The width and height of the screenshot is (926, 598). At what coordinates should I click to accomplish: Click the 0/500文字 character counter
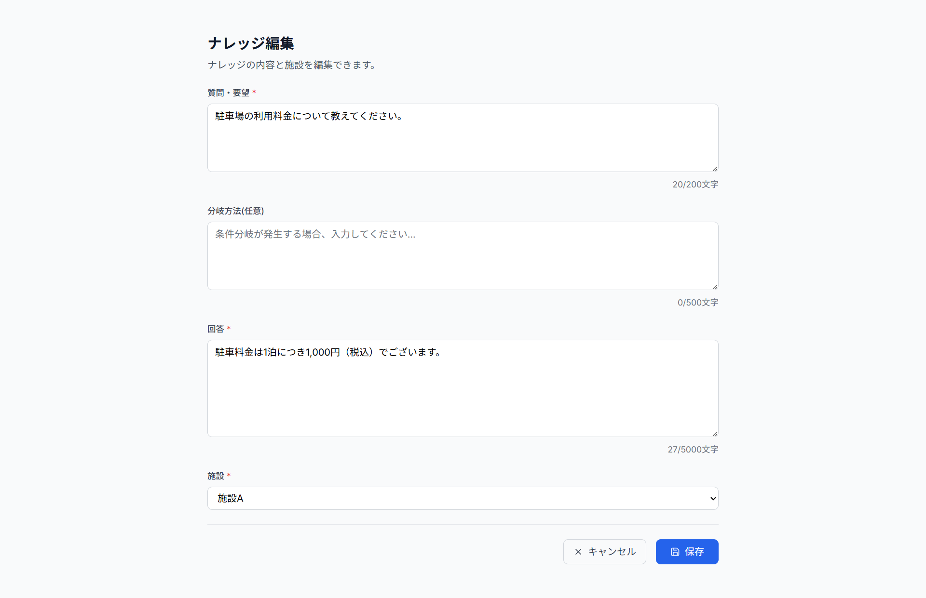(x=698, y=302)
